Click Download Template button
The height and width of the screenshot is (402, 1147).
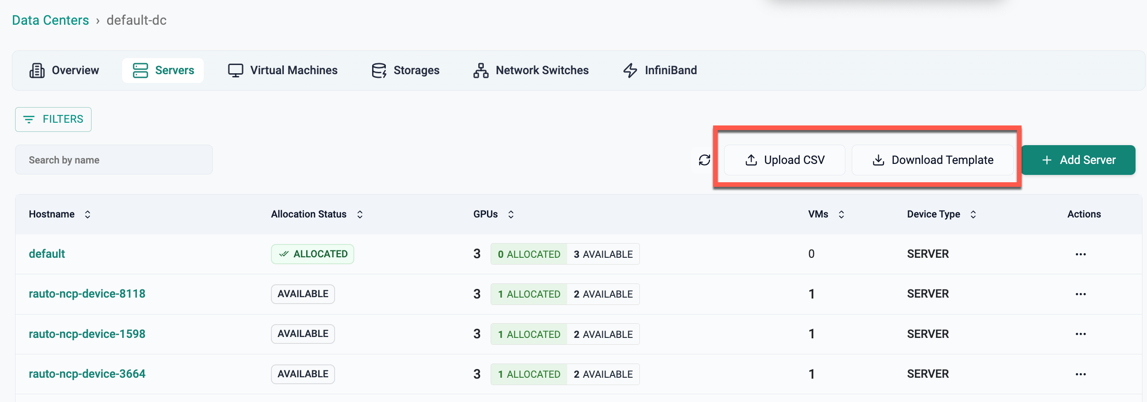pos(933,160)
